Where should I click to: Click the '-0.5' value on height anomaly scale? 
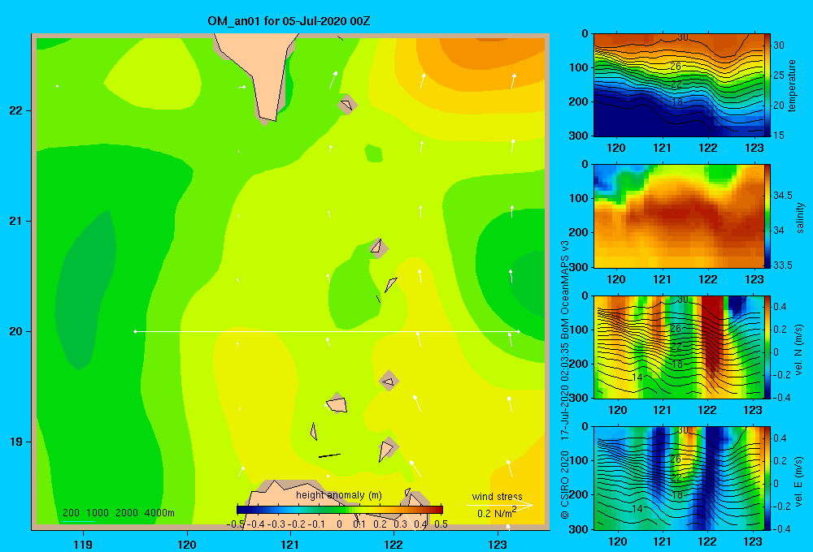click(x=237, y=524)
